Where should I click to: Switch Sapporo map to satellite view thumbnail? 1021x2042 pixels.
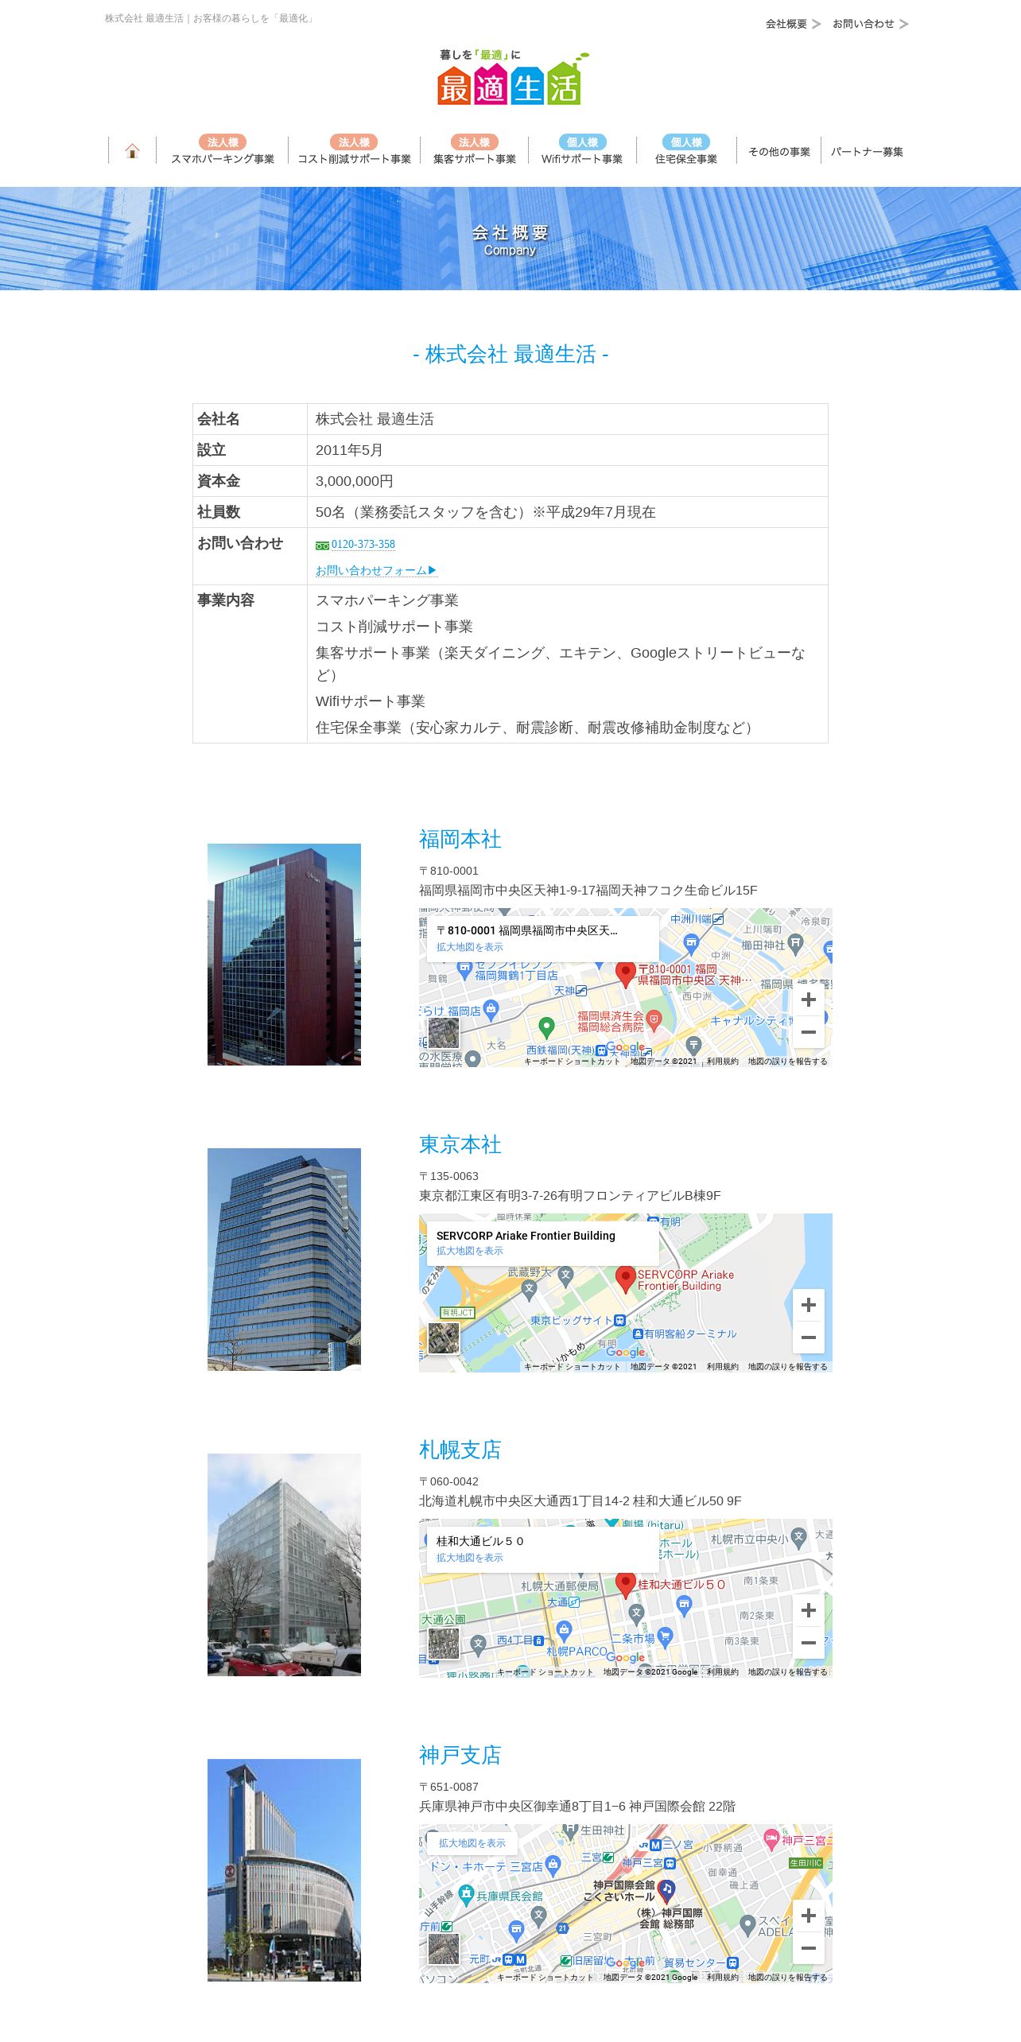coord(444,1644)
